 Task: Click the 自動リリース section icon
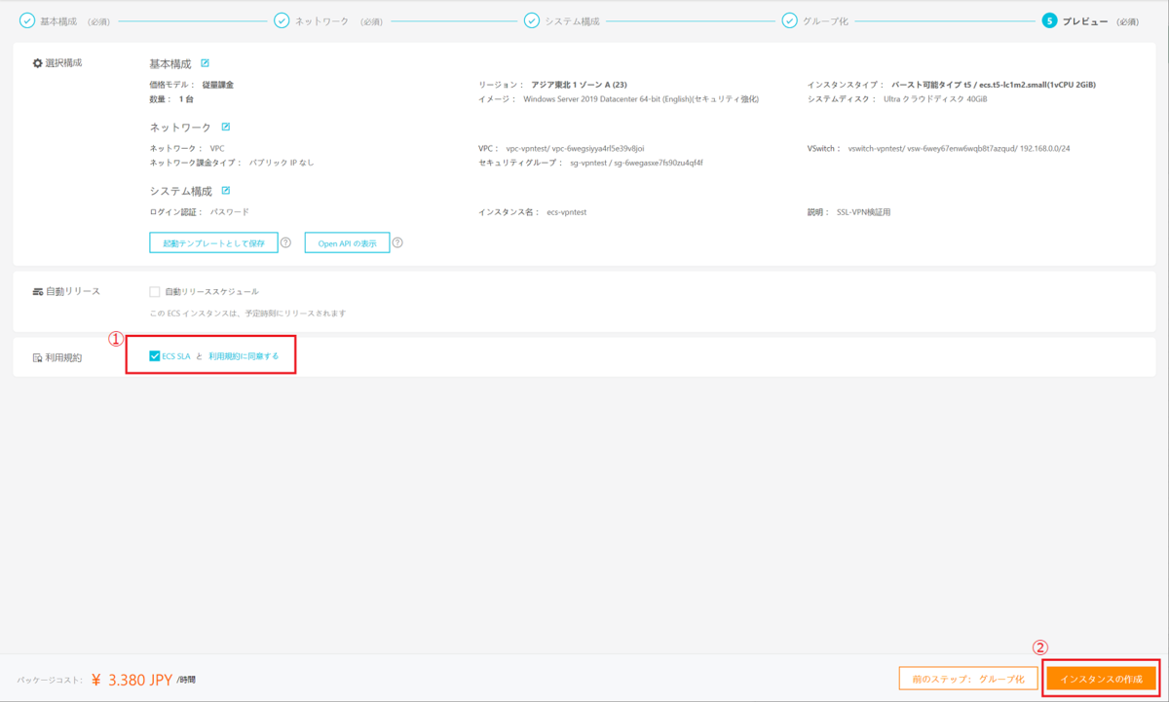tap(38, 291)
